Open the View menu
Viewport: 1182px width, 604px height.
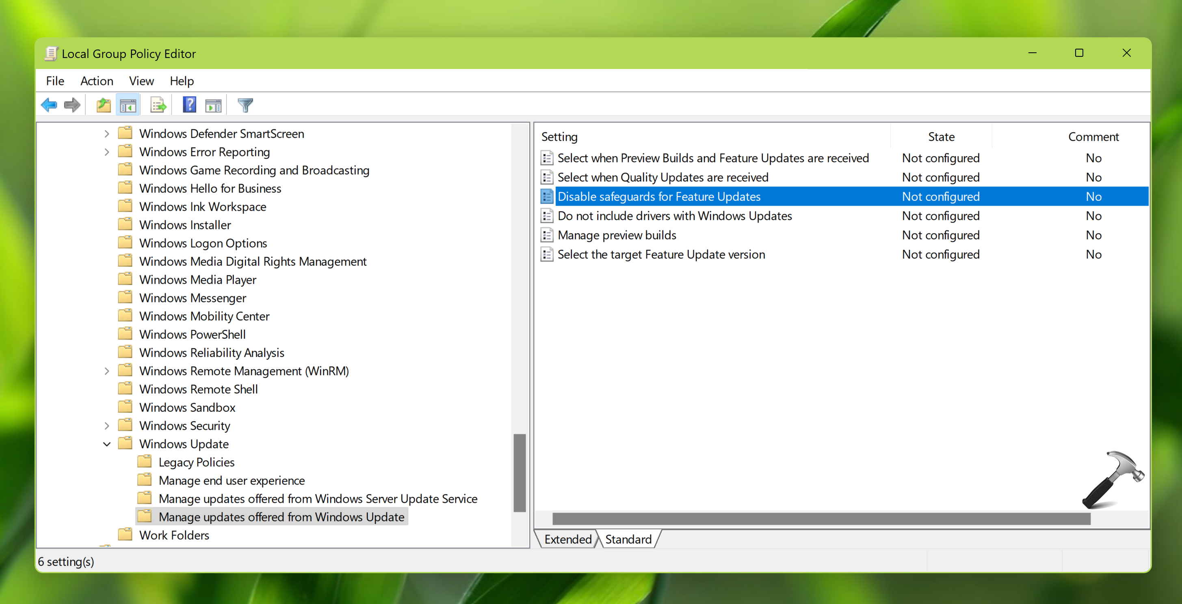141,81
